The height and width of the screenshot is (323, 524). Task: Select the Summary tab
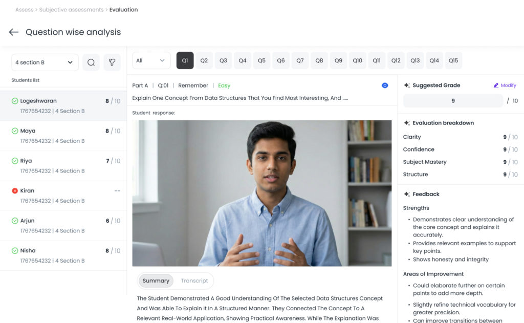click(x=156, y=281)
